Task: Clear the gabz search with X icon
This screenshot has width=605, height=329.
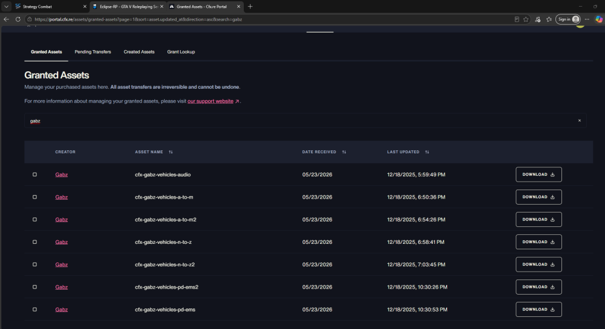Action: click(x=580, y=121)
